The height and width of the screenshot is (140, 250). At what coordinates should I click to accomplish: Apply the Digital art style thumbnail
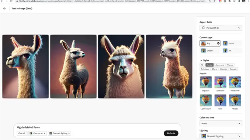(x=206, y=82)
